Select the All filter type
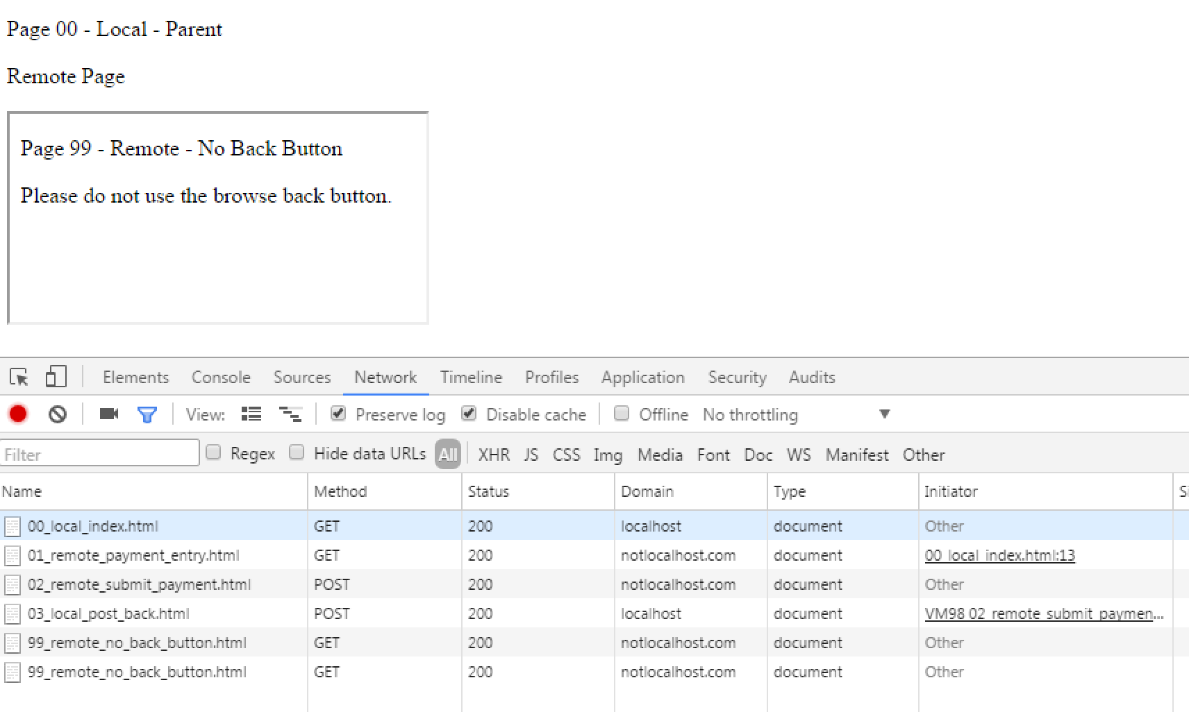 point(448,455)
